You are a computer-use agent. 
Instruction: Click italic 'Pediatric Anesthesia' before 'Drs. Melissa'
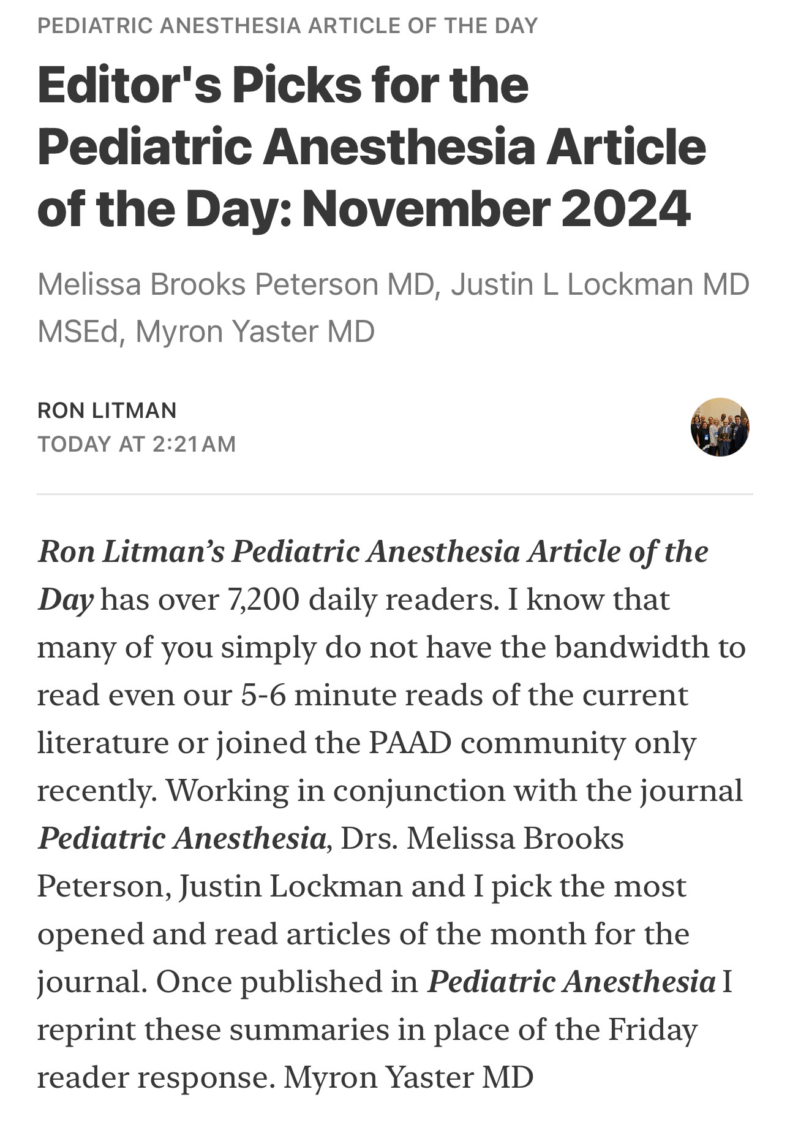[182, 838]
